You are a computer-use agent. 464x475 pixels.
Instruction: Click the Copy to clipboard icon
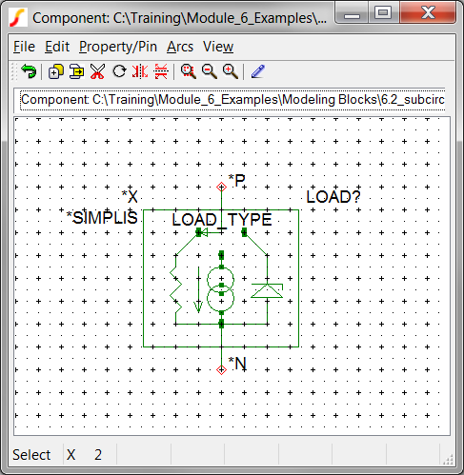pos(76,71)
